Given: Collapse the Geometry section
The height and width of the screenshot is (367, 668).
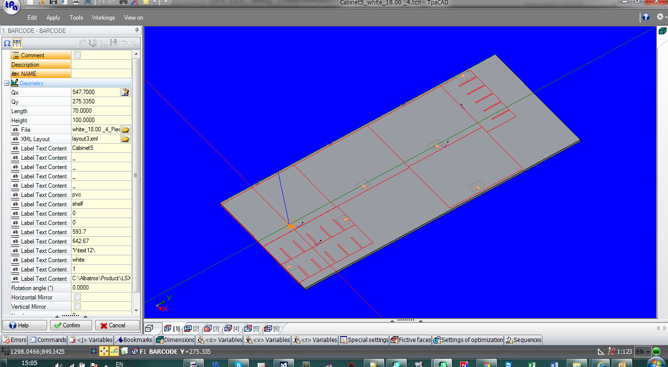Looking at the screenshot, I should (x=7, y=83).
